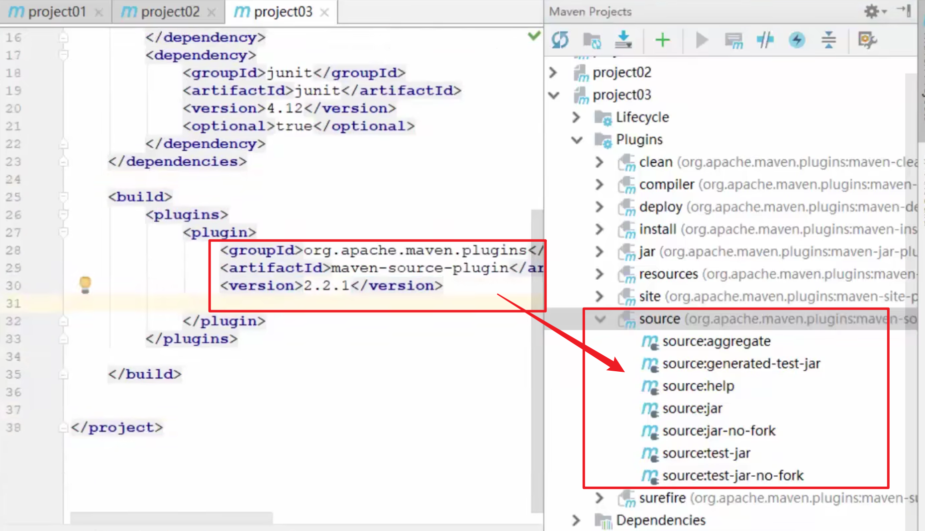The width and height of the screenshot is (925, 531).
Task: Close the project02 tab
Action: tap(211, 12)
